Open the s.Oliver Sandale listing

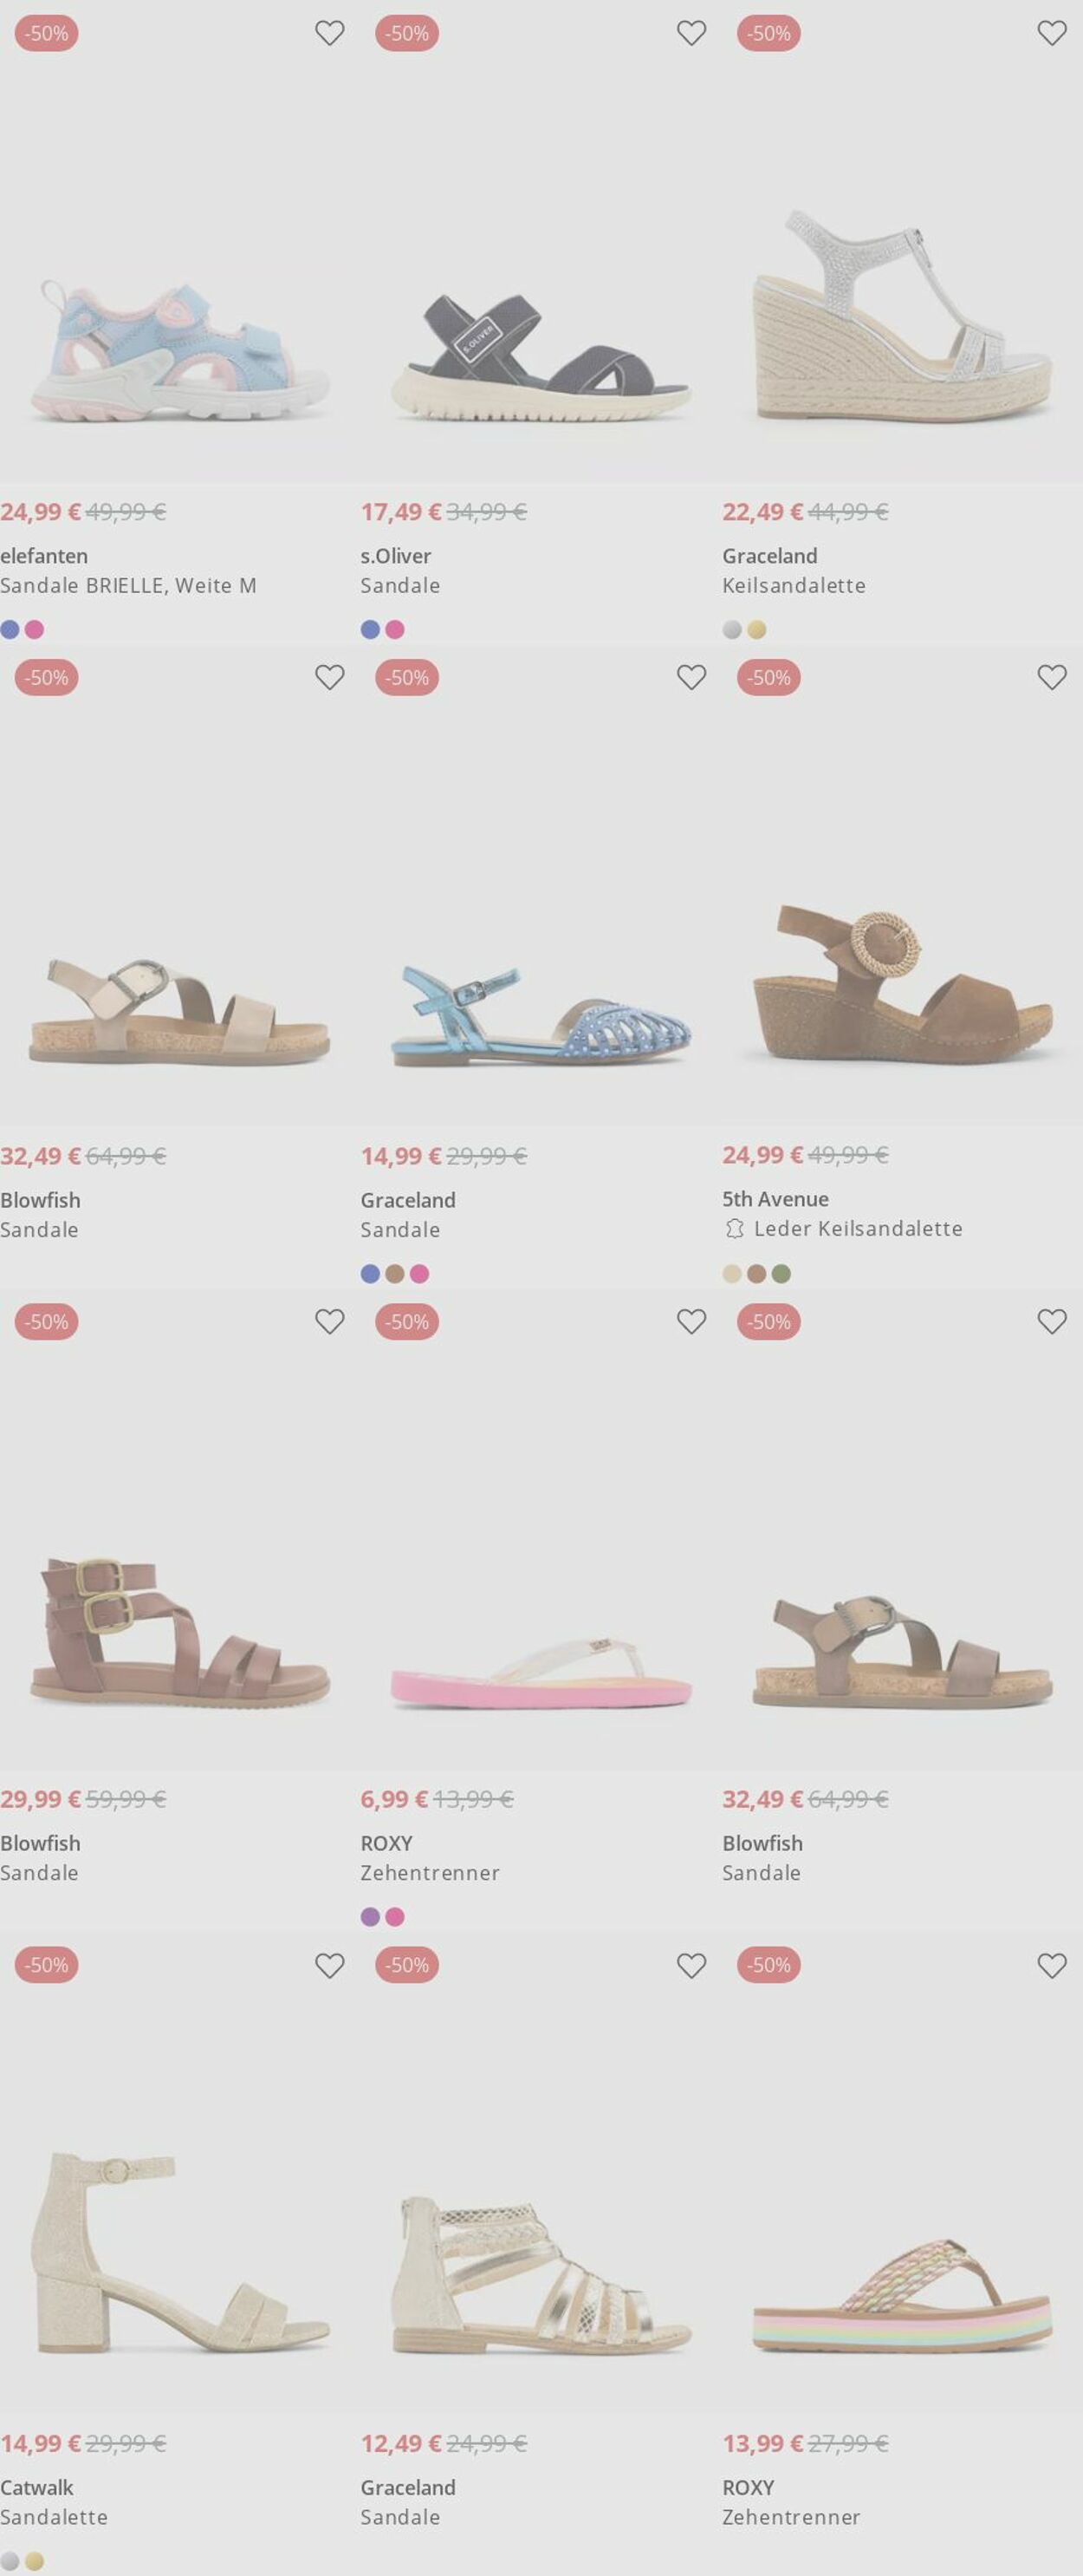click(x=400, y=586)
